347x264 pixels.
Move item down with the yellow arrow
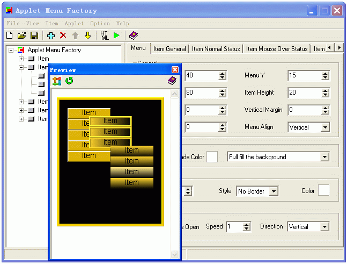pos(87,35)
